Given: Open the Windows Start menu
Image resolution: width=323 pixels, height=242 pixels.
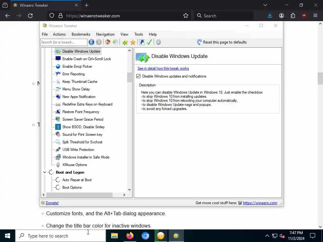Looking at the screenshot, I should 8,236.
